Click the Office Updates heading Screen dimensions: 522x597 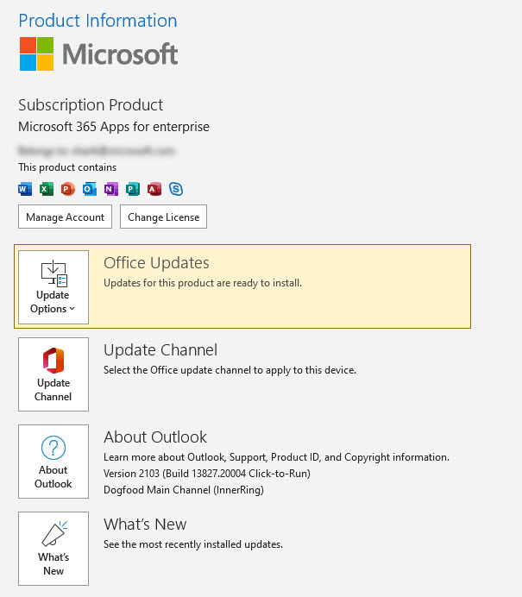[156, 263]
